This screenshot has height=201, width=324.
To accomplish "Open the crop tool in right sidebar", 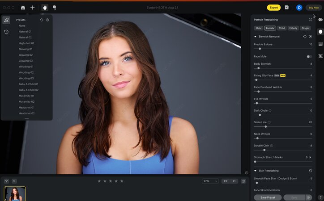I will coord(320,56).
